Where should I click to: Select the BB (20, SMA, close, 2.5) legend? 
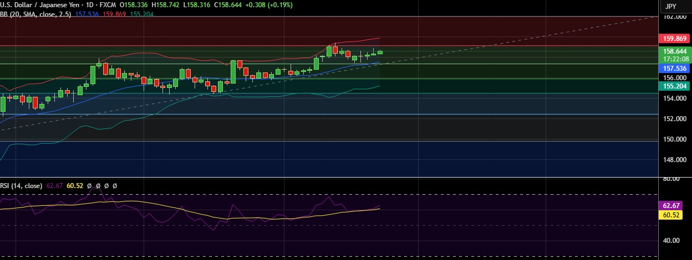[35, 14]
